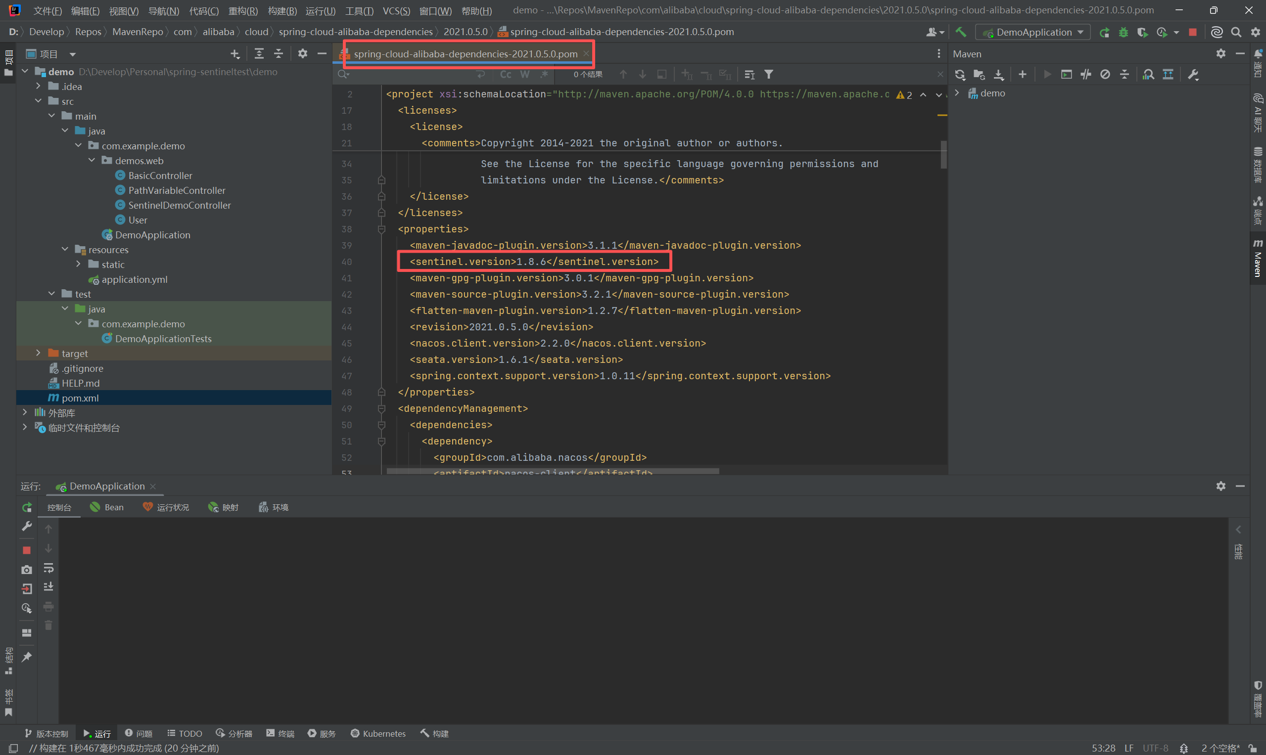Click the clear console trash icon
1266x755 pixels.
48,625
